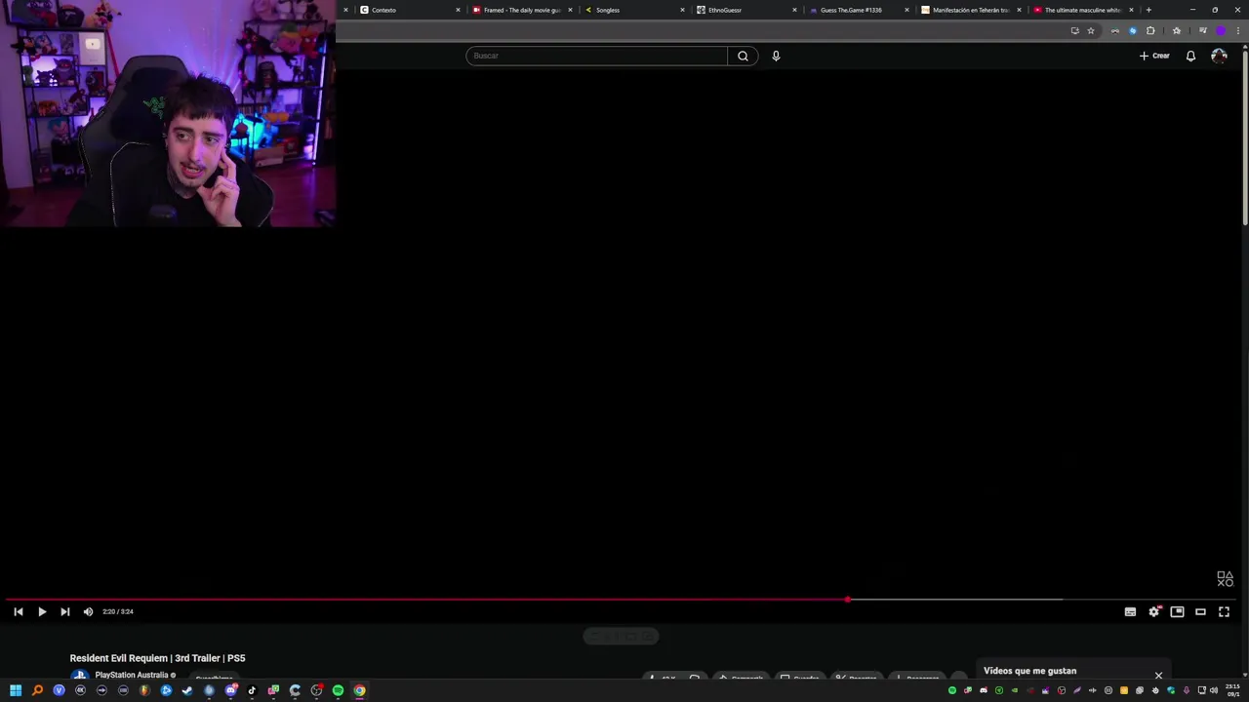Skip back with the previous video button
This screenshot has width=1249, height=702.
(x=18, y=611)
